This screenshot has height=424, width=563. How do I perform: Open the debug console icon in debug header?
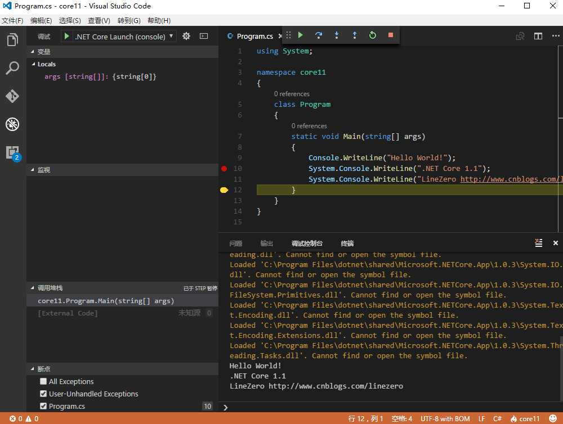(x=204, y=36)
